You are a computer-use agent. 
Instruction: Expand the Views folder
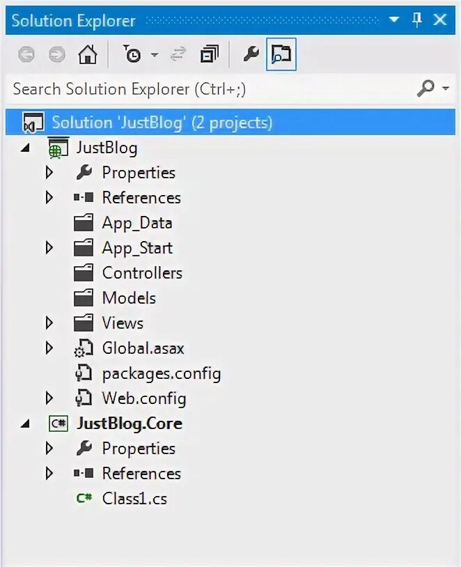(49, 323)
